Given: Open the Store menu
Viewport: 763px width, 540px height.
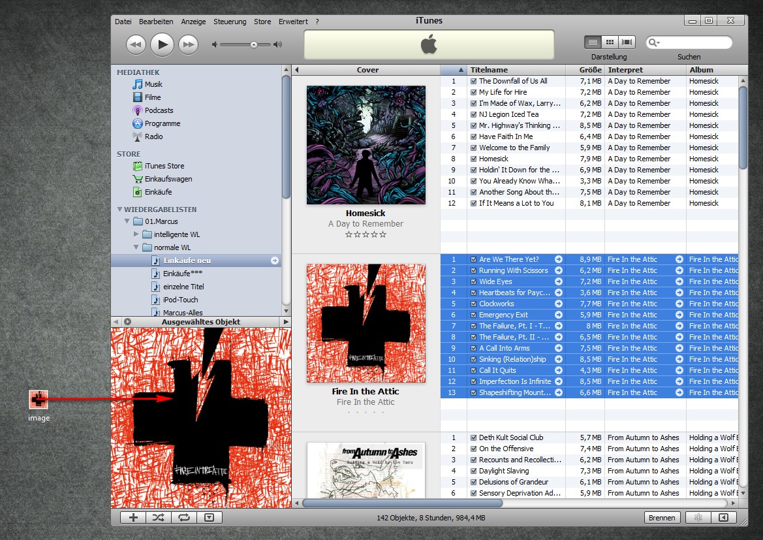Looking at the screenshot, I should [262, 22].
